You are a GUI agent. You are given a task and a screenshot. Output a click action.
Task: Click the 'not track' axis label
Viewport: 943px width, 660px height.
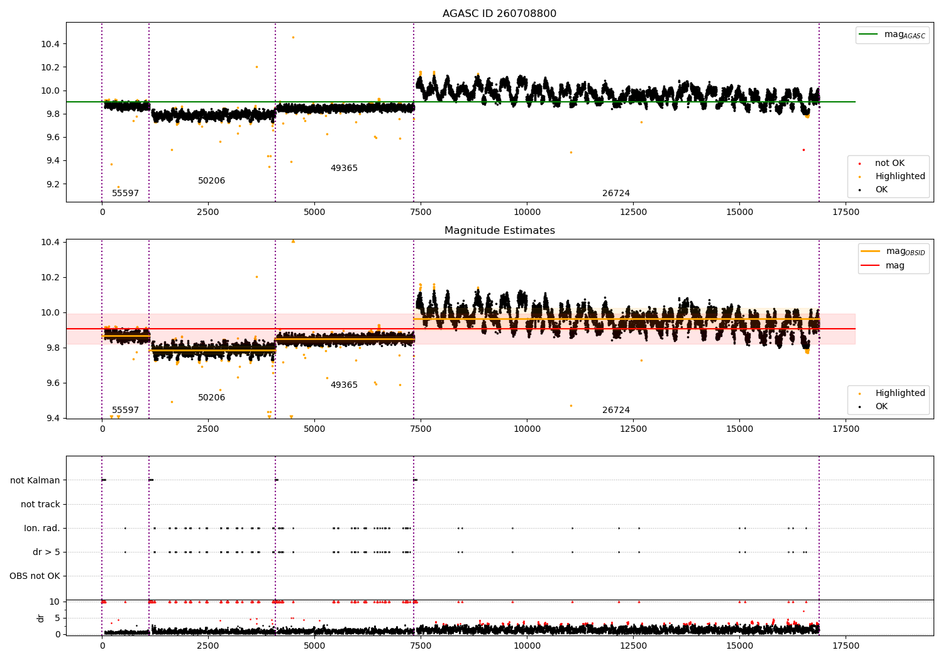[x=40, y=504]
